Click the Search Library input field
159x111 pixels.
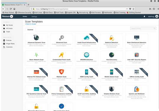(x=143, y=28)
